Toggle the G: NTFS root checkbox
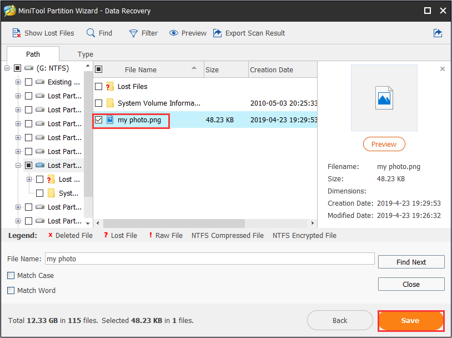 pyautogui.click(x=18, y=68)
